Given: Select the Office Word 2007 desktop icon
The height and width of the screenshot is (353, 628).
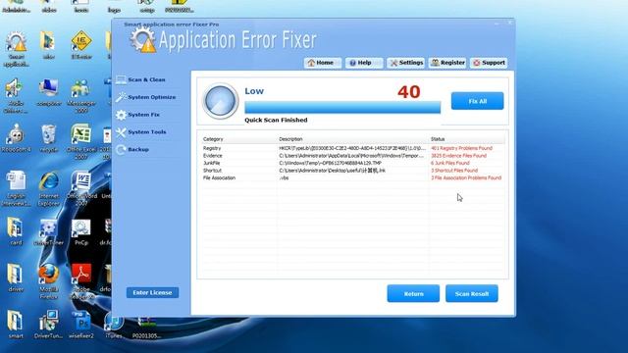Looking at the screenshot, I should (x=81, y=189).
